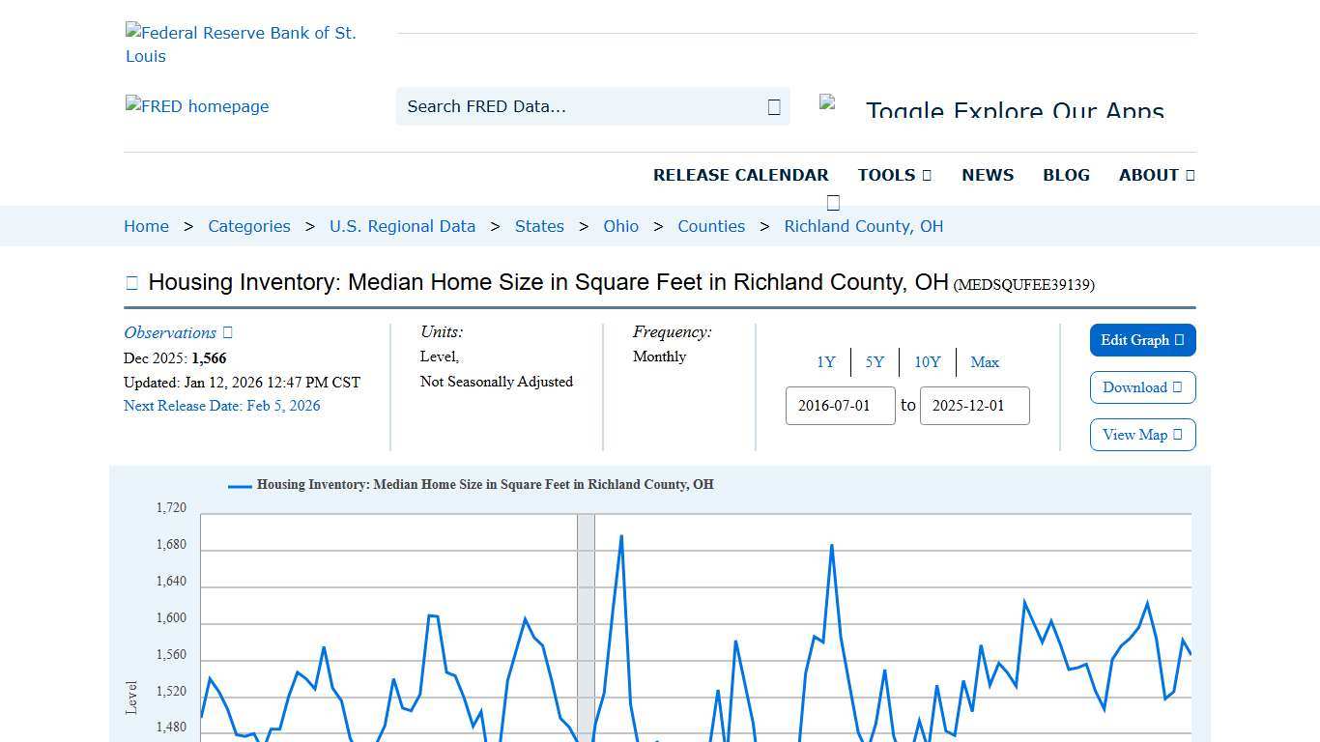Enable the Max time range view
1320x742 pixels.
pos(985,362)
